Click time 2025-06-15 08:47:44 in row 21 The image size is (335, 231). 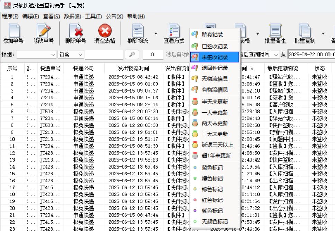133,215
